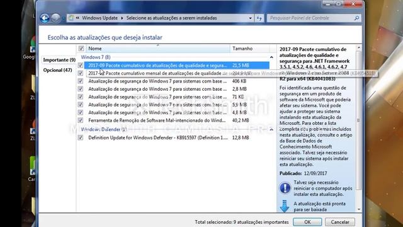Click the search magnifier icon
The height and width of the screenshot is (227, 403).
[x=356, y=18]
